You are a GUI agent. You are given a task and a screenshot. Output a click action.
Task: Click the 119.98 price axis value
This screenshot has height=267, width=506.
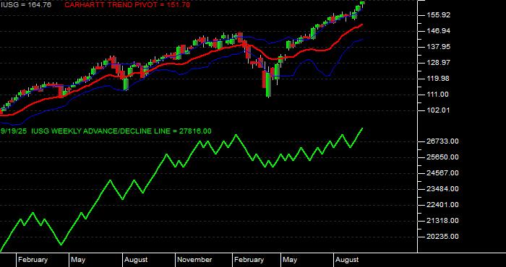coord(439,79)
